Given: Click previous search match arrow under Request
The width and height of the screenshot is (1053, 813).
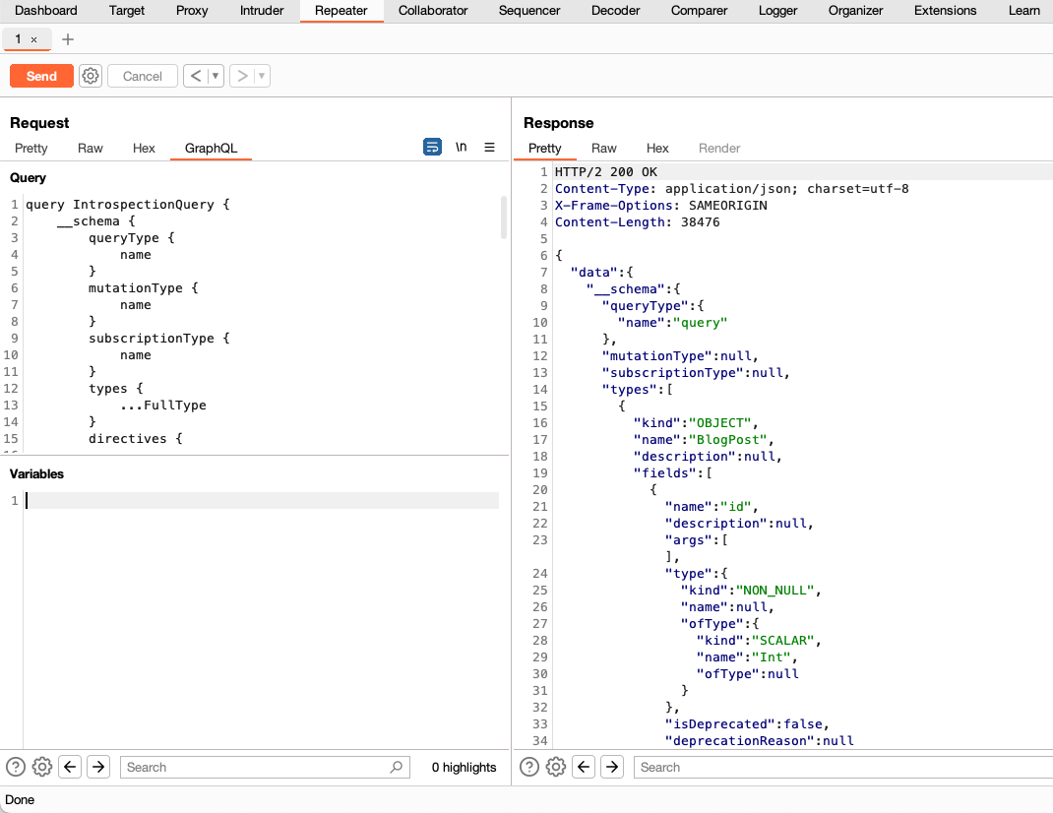Looking at the screenshot, I should pyautogui.click(x=69, y=767).
